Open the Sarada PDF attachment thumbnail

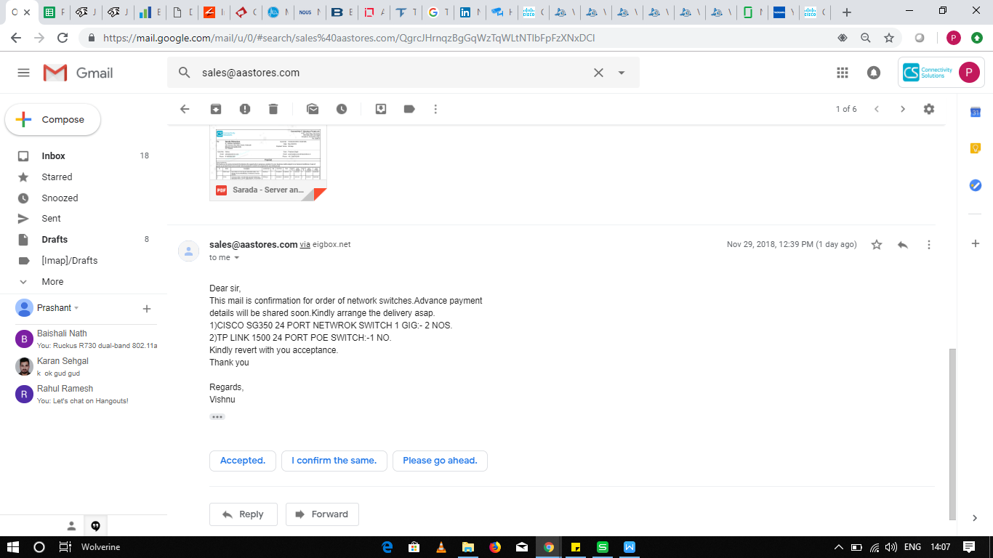(268, 160)
